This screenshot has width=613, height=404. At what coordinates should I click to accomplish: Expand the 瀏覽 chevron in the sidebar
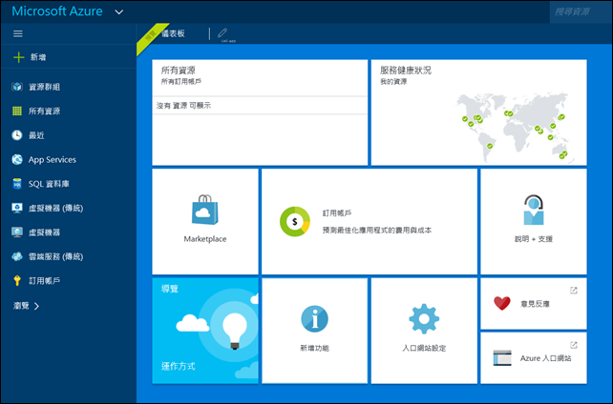tap(35, 306)
